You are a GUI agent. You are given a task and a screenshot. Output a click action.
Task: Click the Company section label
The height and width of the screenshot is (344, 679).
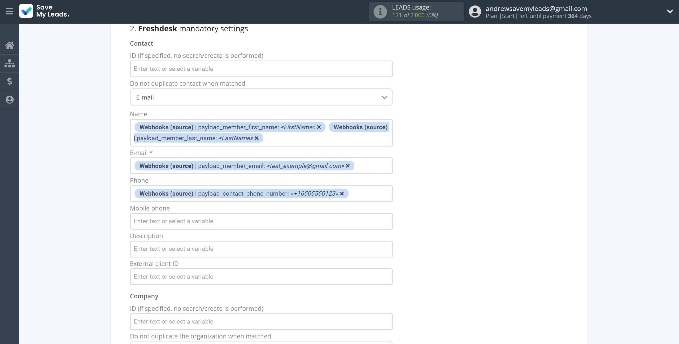tap(144, 296)
